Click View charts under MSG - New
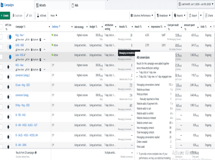This screenshot has width=215, height=160. tap(20, 69)
